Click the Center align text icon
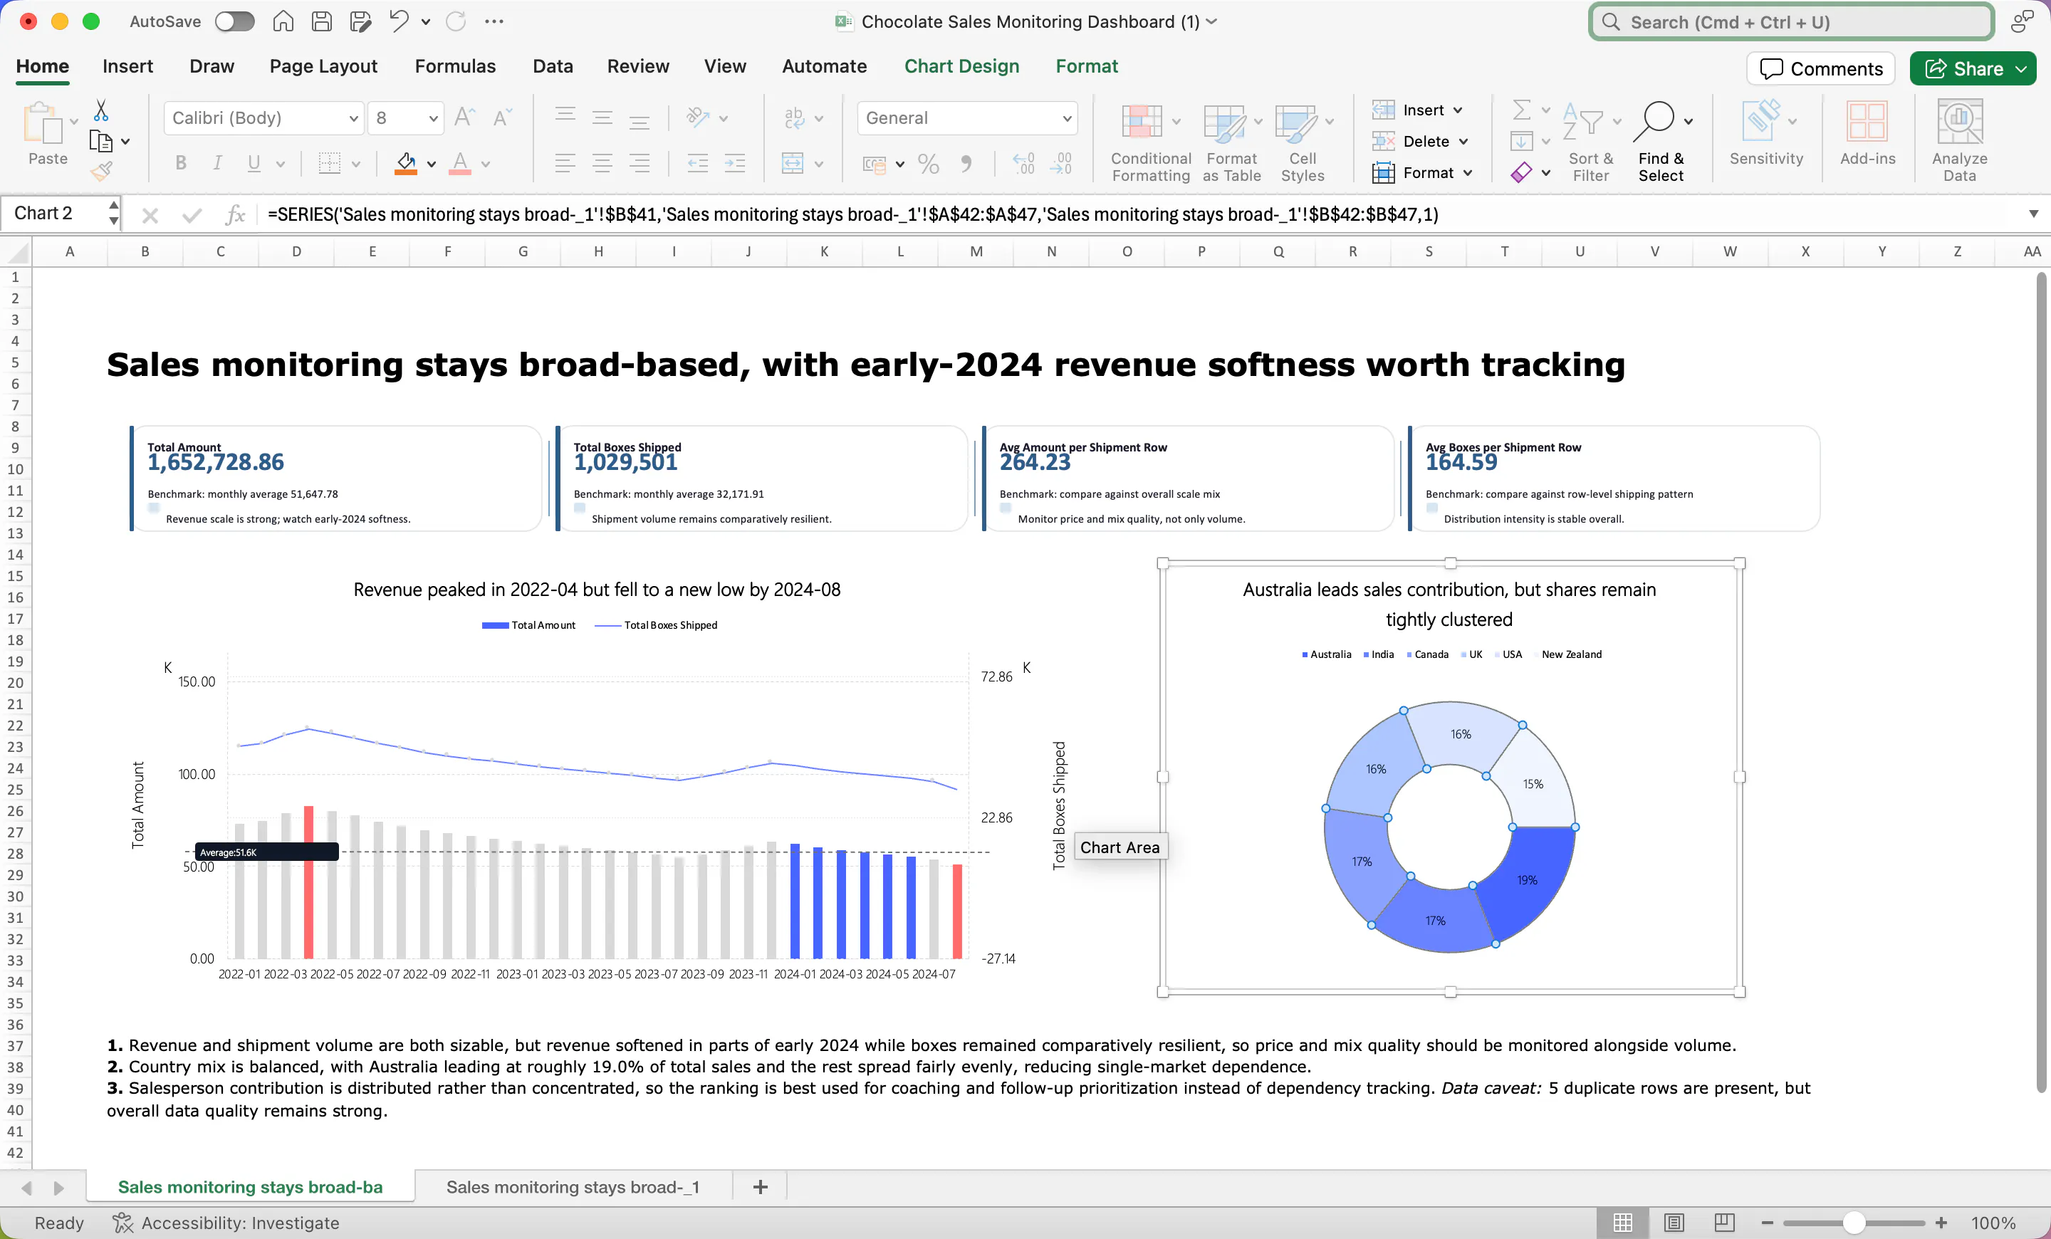 [602, 163]
